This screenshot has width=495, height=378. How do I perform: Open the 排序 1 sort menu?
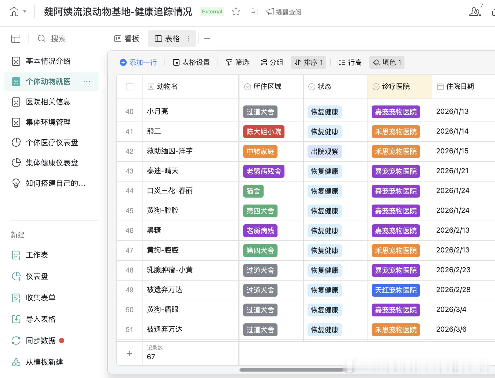[x=309, y=62]
